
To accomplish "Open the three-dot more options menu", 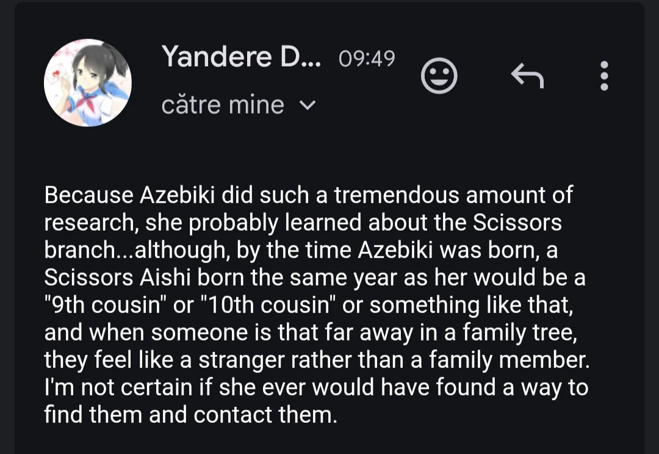I will click(604, 76).
